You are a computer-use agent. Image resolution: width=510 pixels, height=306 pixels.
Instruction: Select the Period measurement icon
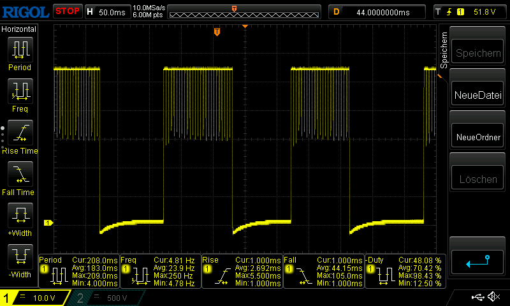pos(20,49)
